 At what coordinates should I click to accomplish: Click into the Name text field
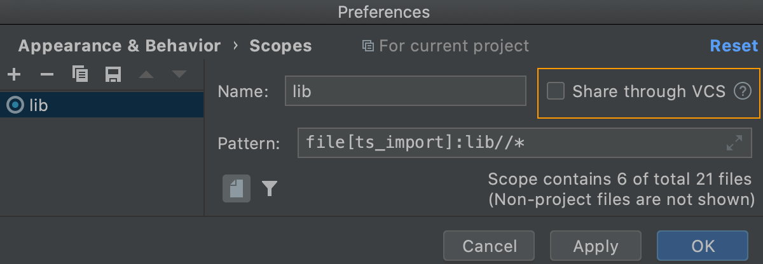coord(406,91)
